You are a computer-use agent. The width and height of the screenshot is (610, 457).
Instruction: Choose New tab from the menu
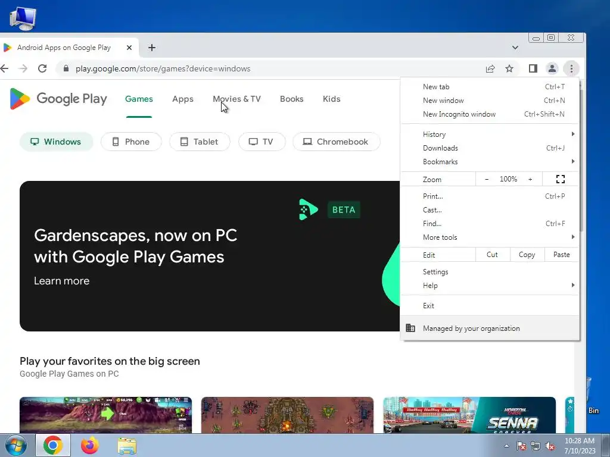tap(490, 87)
